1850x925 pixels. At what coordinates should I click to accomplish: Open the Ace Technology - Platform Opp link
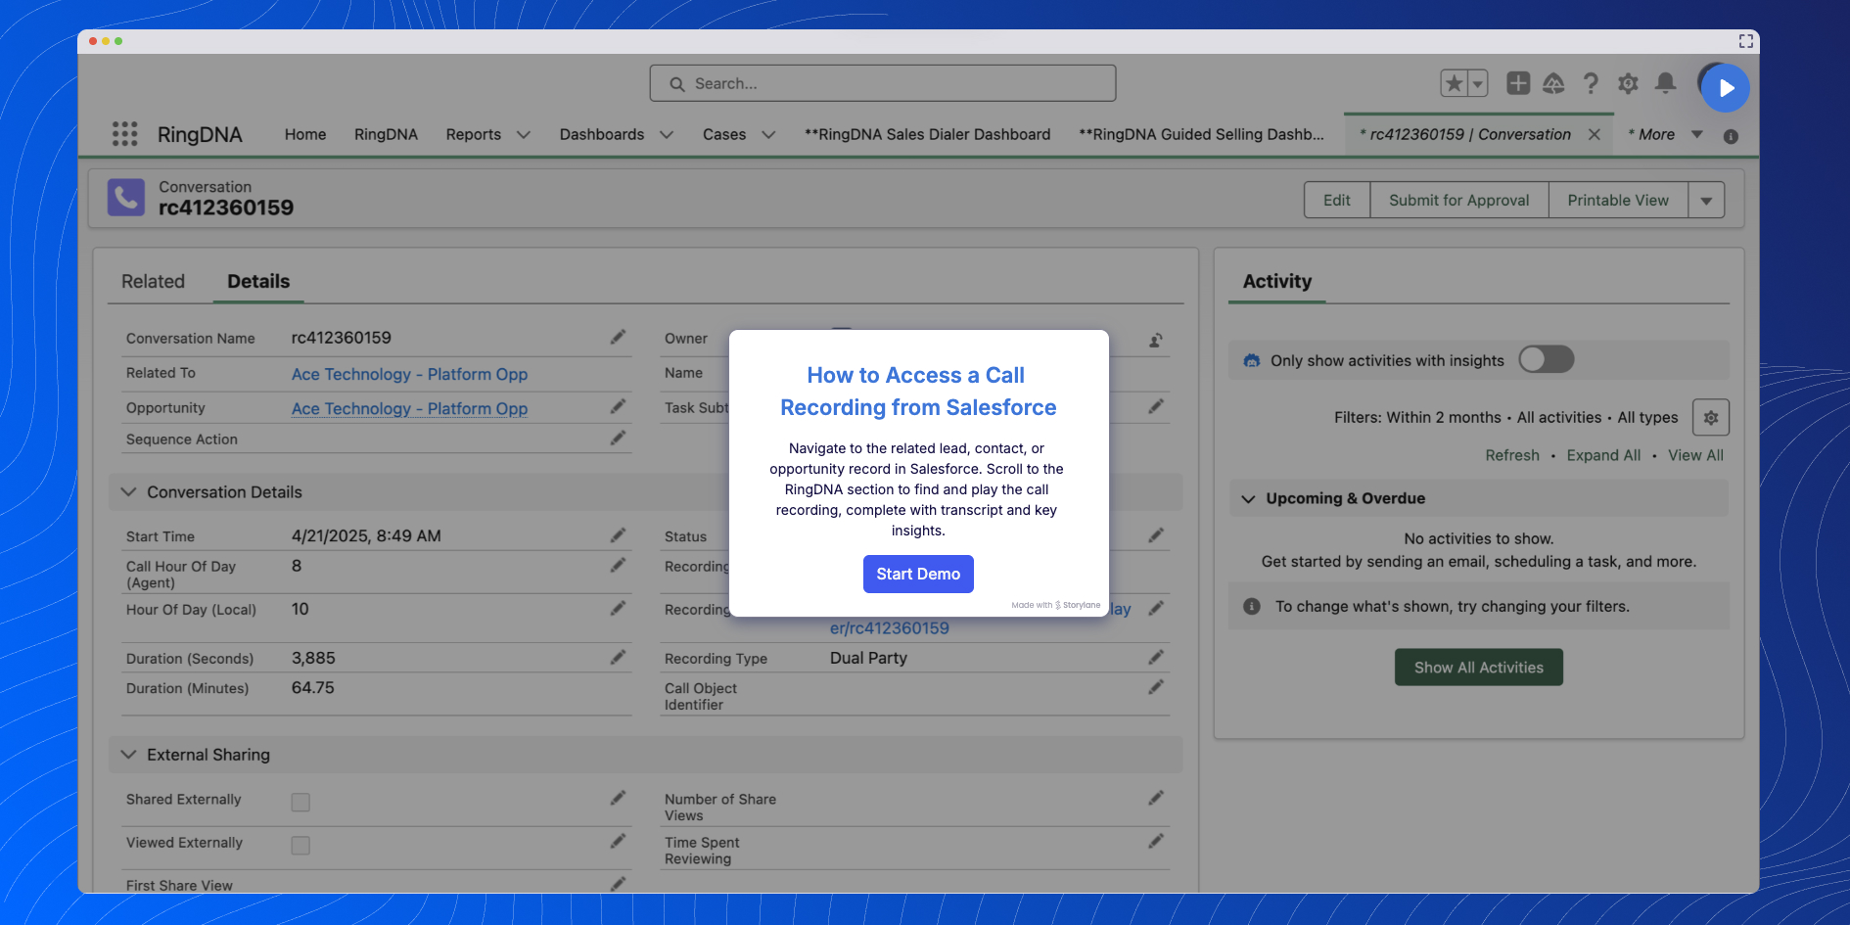[x=408, y=374]
